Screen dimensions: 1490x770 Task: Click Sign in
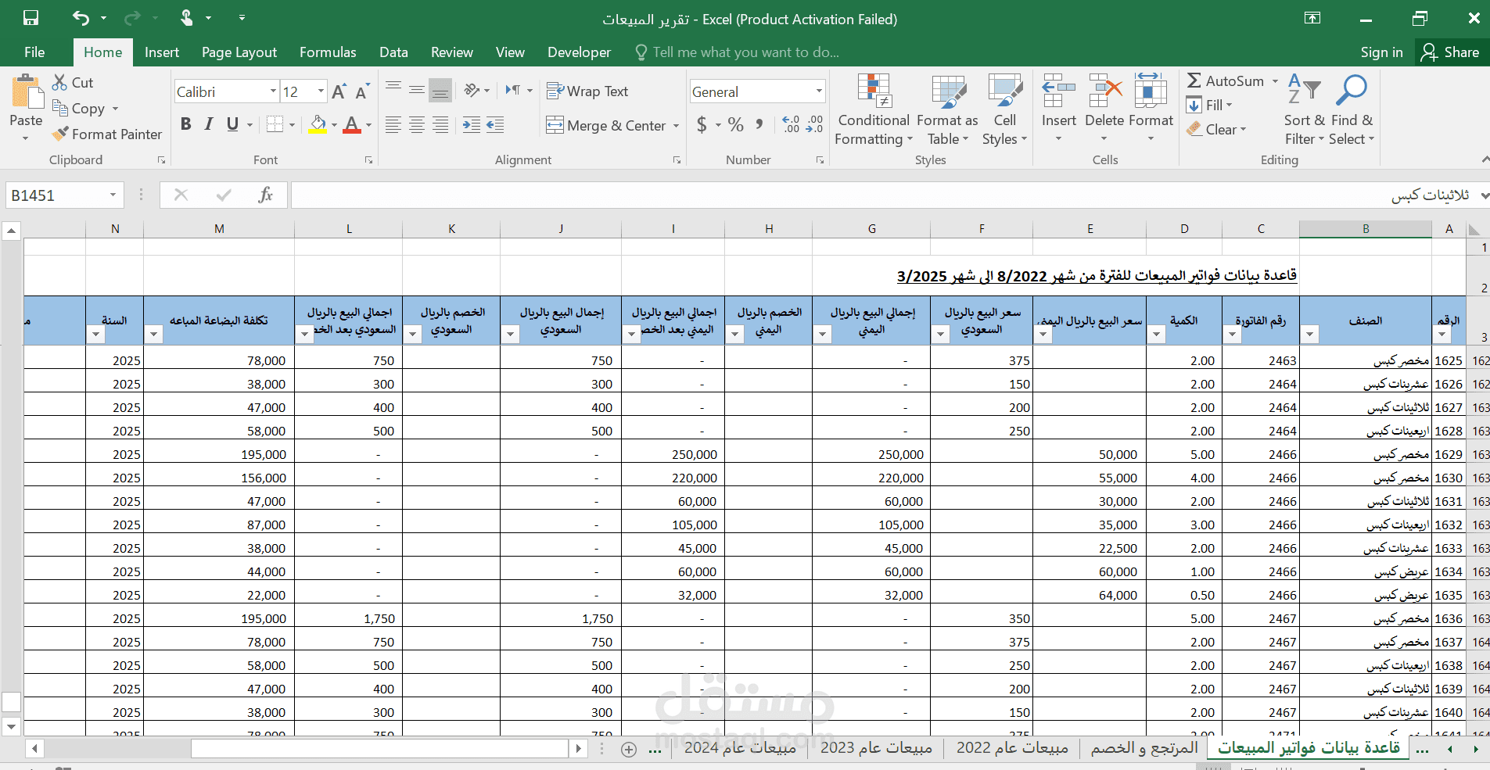tap(1381, 52)
